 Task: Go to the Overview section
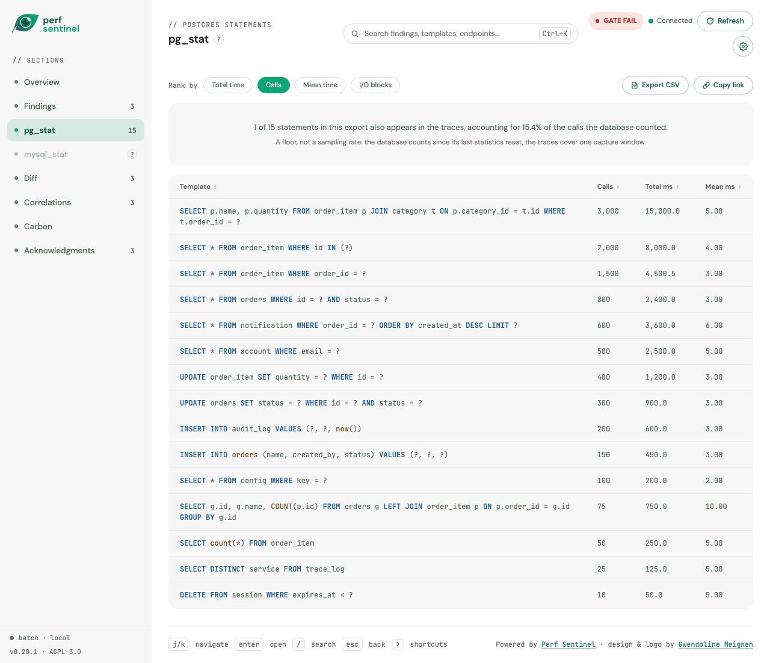pyautogui.click(x=76, y=82)
